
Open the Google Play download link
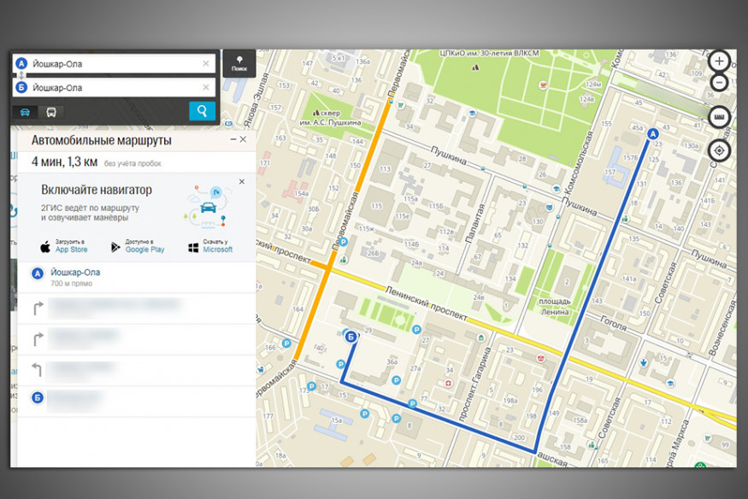coord(137,246)
